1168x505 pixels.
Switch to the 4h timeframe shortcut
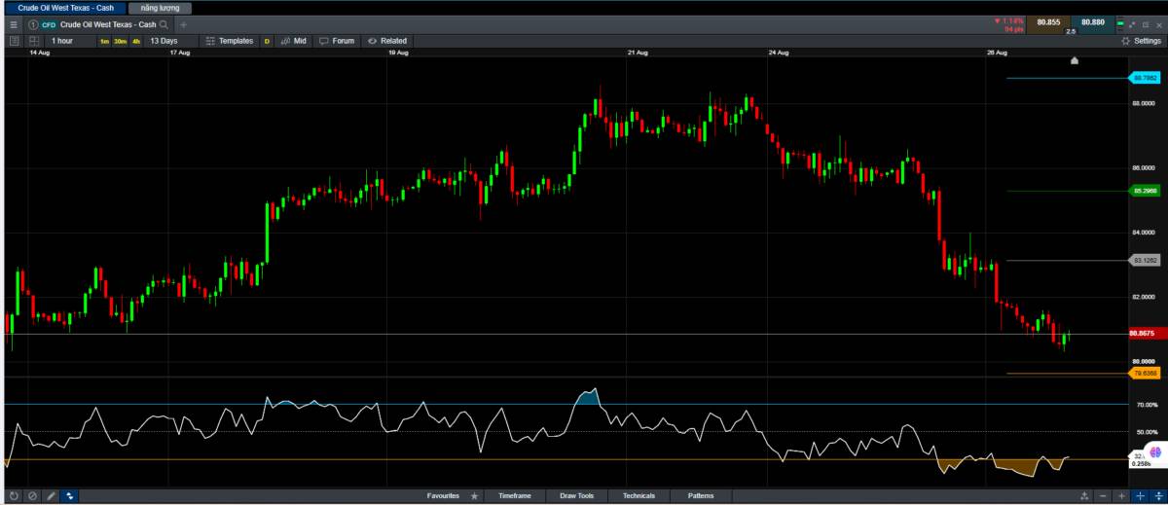pyautogui.click(x=136, y=41)
